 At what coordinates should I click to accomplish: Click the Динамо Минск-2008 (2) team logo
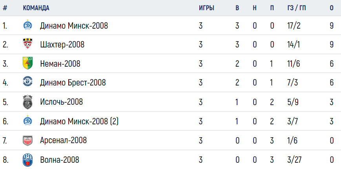click(27, 120)
